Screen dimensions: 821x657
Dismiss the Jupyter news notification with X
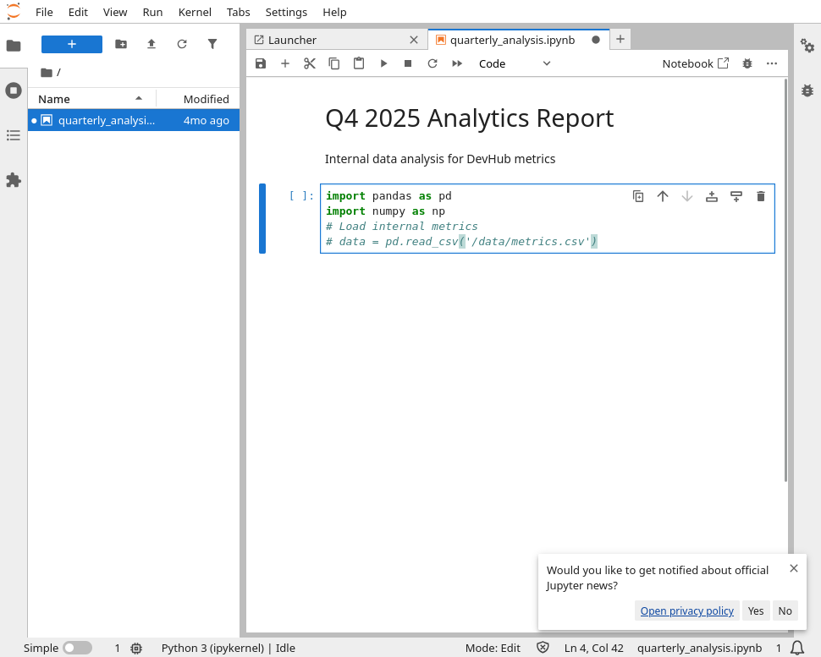(794, 568)
